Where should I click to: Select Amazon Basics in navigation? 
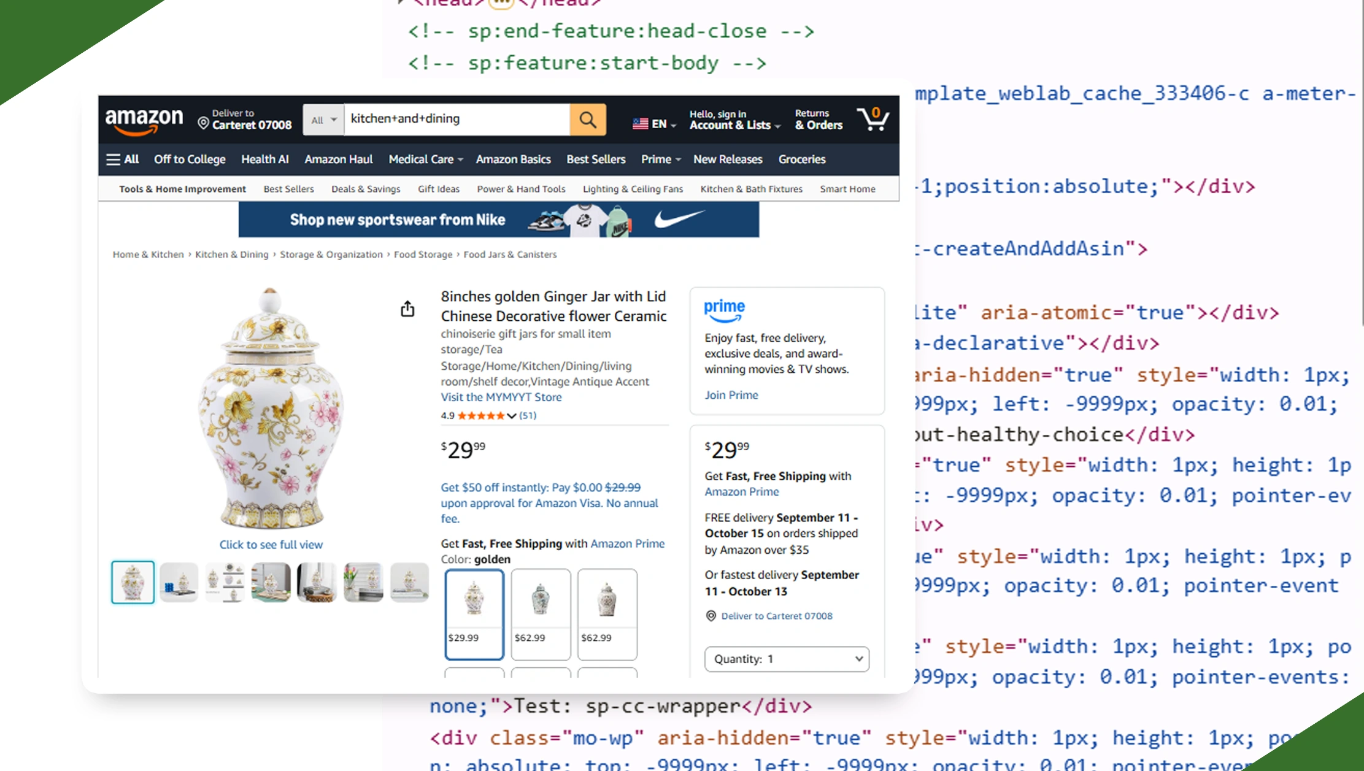pos(514,159)
